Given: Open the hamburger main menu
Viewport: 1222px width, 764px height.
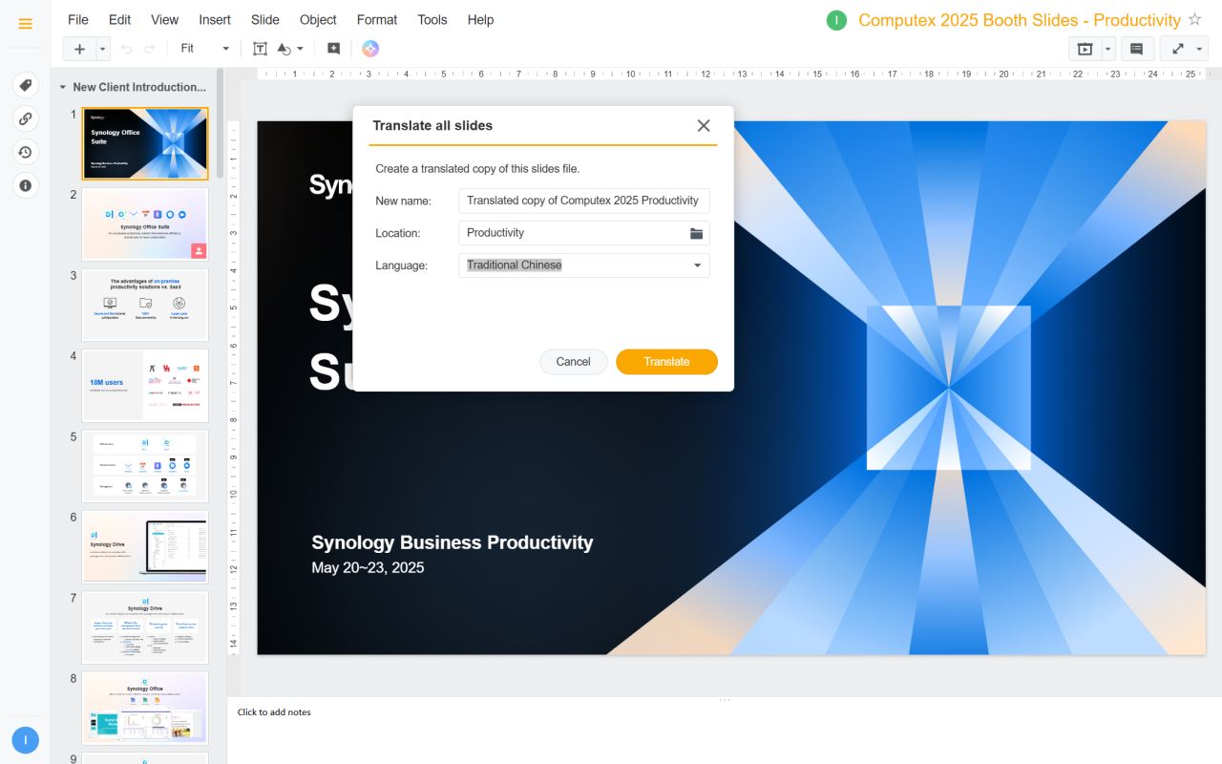Looking at the screenshot, I should (x=26, y=24).
